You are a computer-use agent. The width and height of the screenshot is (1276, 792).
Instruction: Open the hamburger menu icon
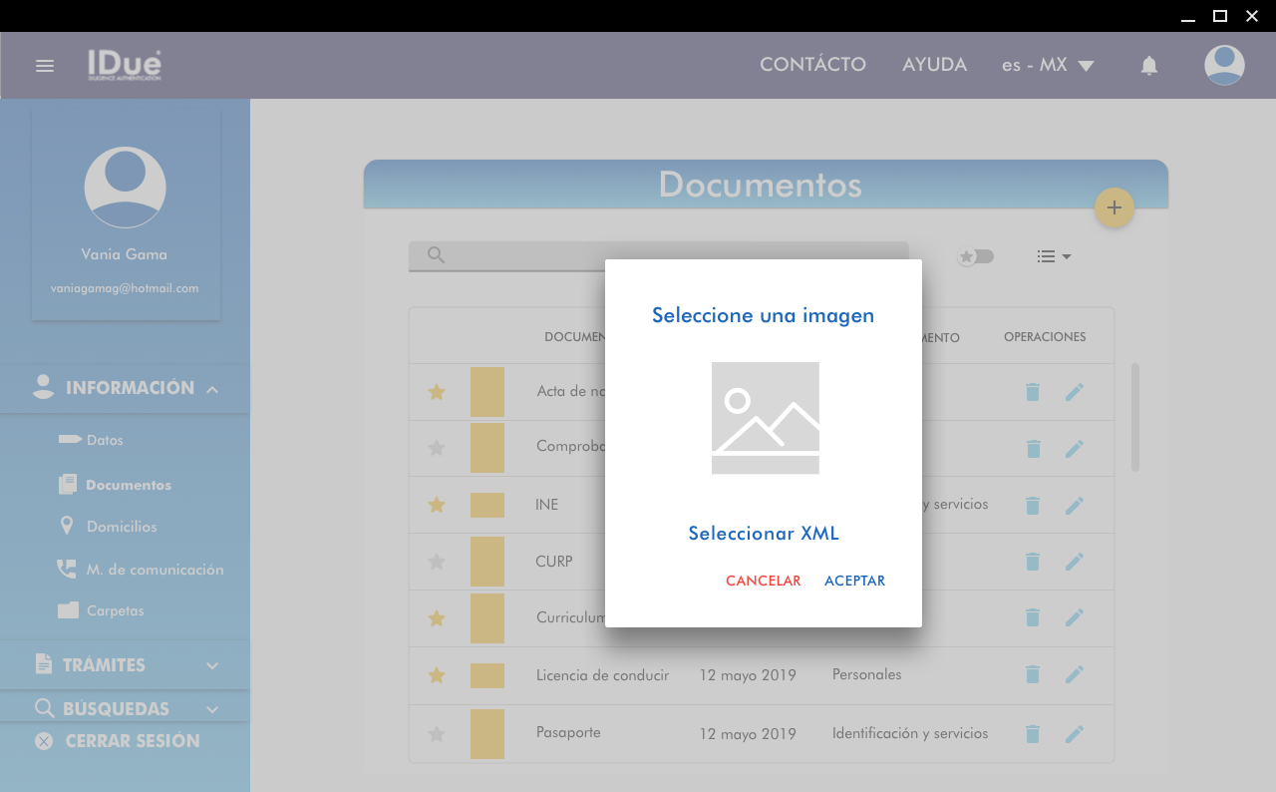click(45, 66)
